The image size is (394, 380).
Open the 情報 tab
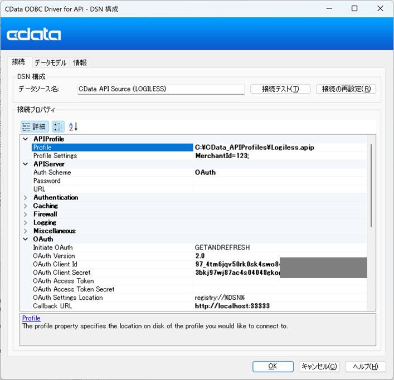tap(80, 62)
